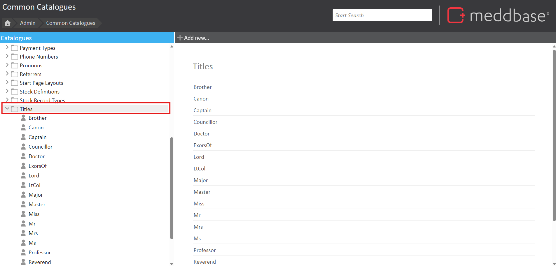Viewport: 556px width, 266px height.
Task: Click the person icon beside Brother
Action: click(x=23, y=118)
